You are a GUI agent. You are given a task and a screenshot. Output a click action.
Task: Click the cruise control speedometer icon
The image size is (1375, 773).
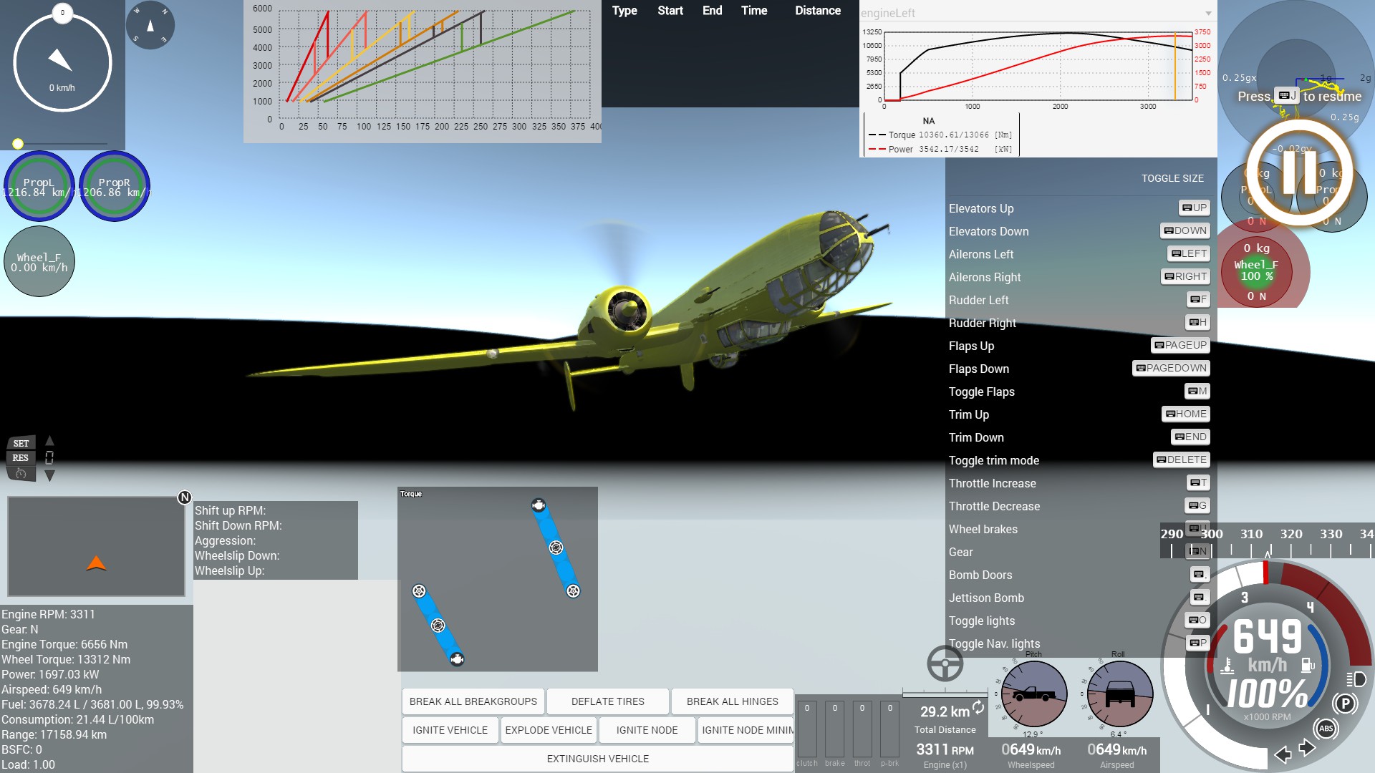pyautogui.click(x=21, y=474)
